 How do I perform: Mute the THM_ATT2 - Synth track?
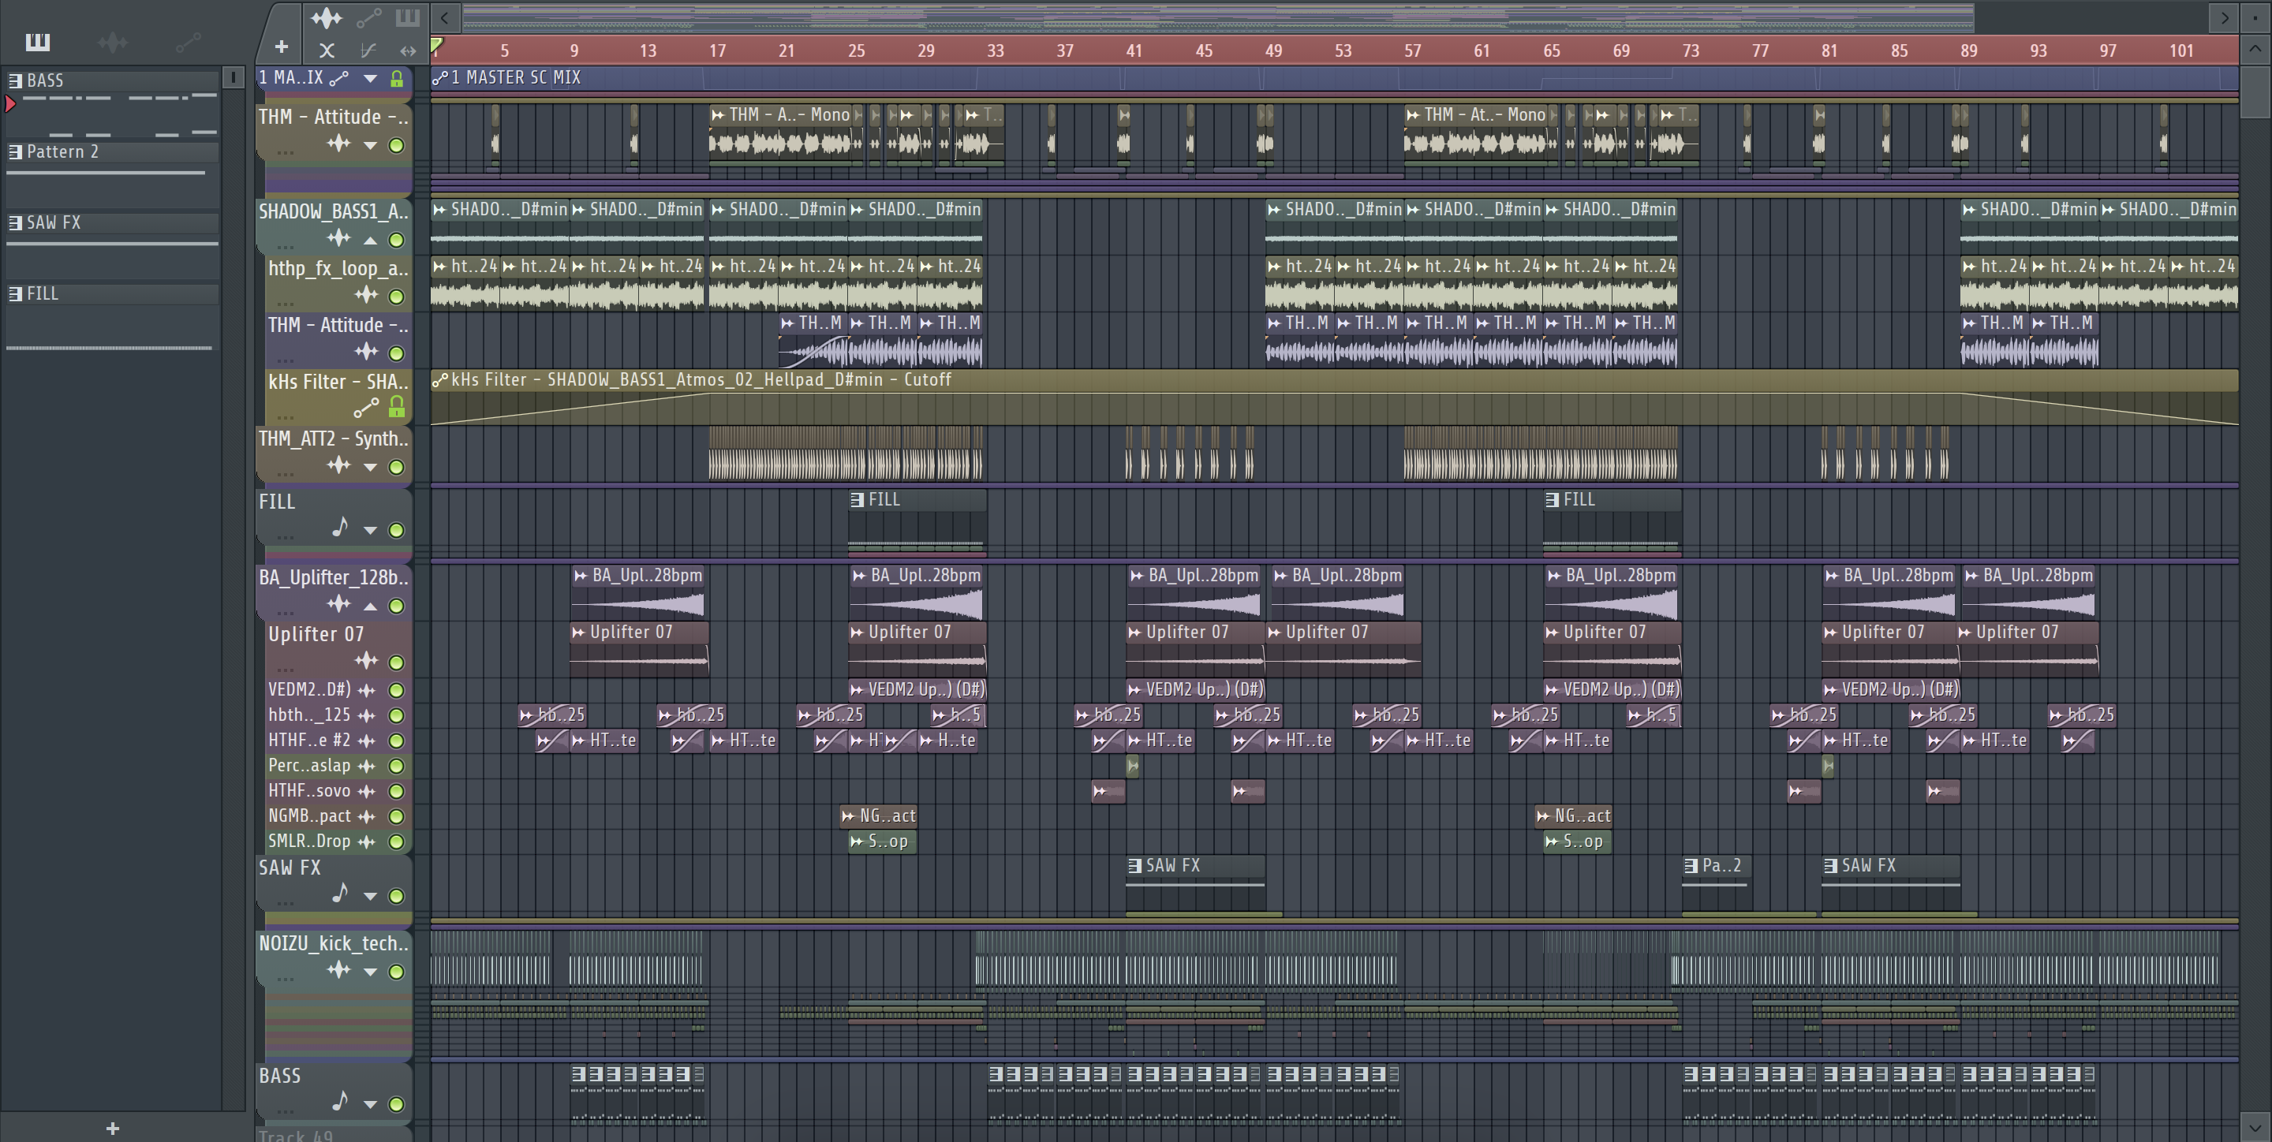click(397, 466)
